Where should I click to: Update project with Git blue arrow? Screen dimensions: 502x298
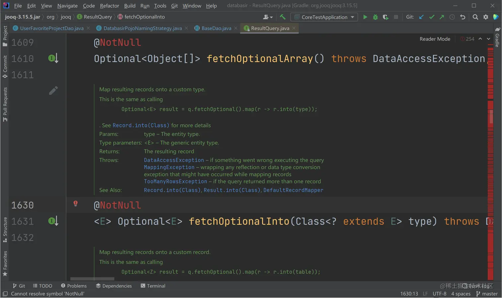[x=421, y=17]
